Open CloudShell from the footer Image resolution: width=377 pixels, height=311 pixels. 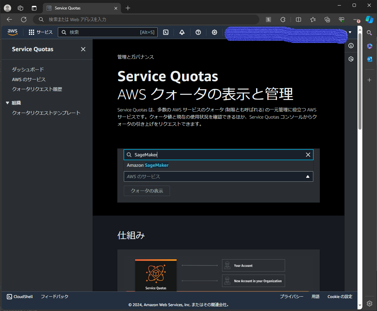(20, 297)
